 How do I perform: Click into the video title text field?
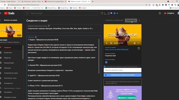tap(64, 29)
